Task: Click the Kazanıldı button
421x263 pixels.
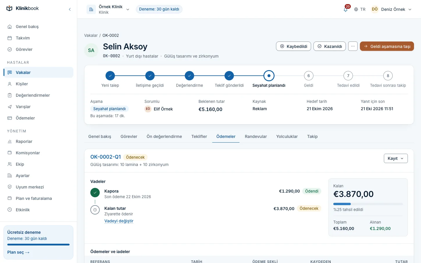Action: coord(329,46)
